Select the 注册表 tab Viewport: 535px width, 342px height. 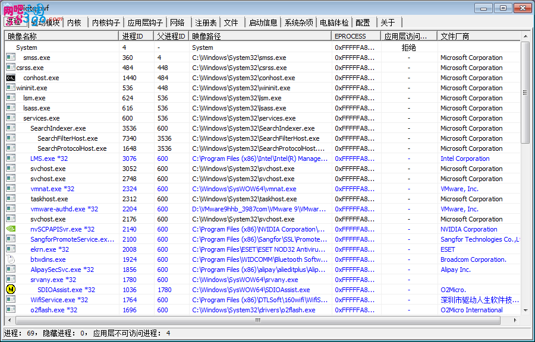(206, 23)
